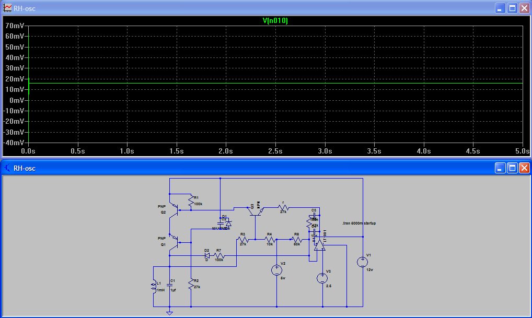Screen dimensions: 532x318
Task: Select the Q2 PNP transistor symbol
Action: coord(175,209)
